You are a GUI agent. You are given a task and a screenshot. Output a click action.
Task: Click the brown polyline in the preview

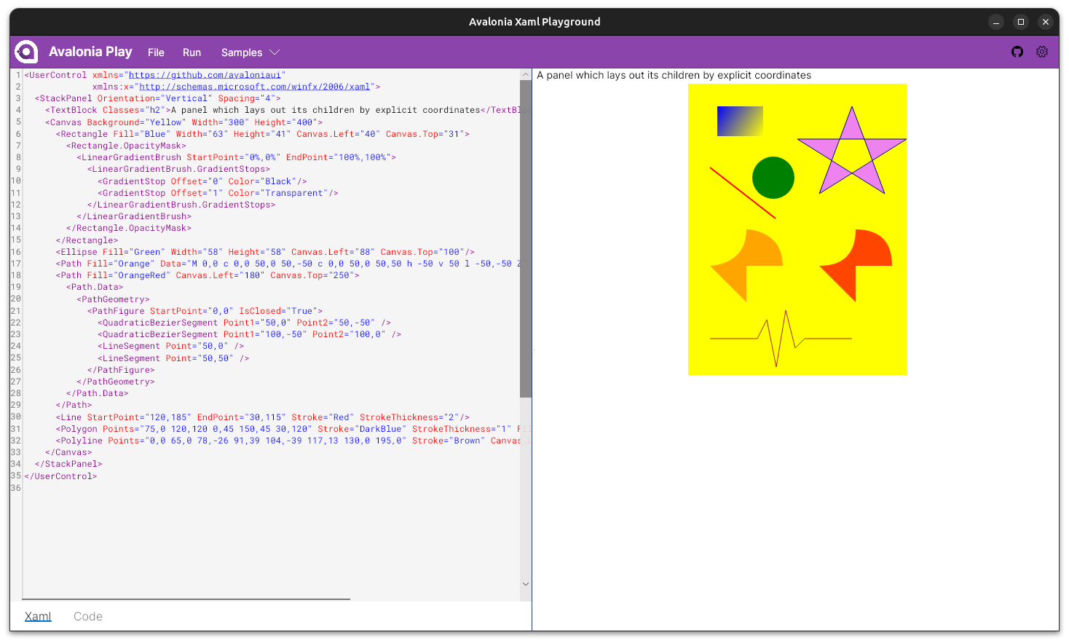(781, 339)
